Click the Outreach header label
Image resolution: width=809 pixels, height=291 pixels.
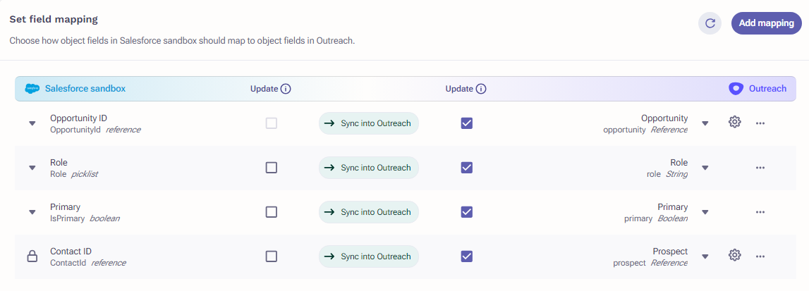[x=767, y=89]
